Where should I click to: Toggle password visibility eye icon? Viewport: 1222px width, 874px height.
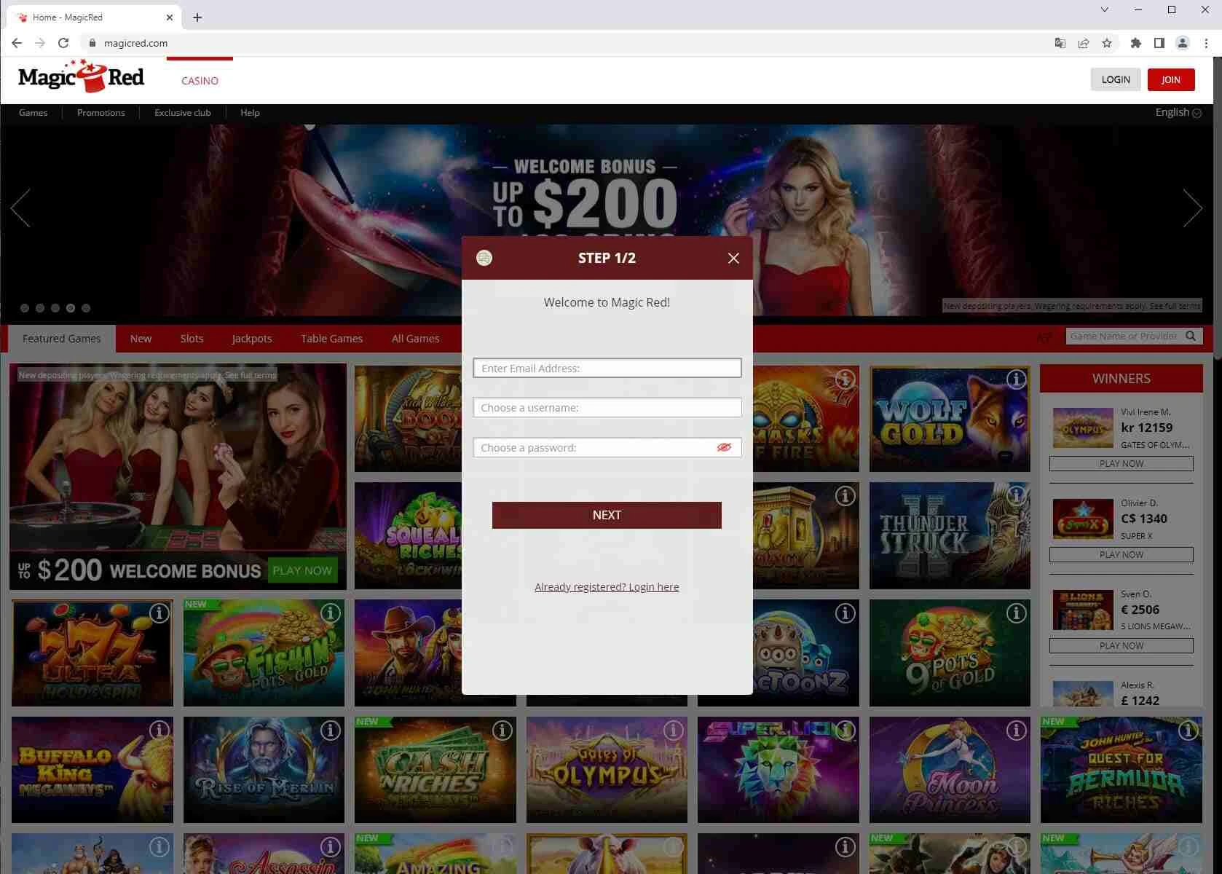click(724, 447)
